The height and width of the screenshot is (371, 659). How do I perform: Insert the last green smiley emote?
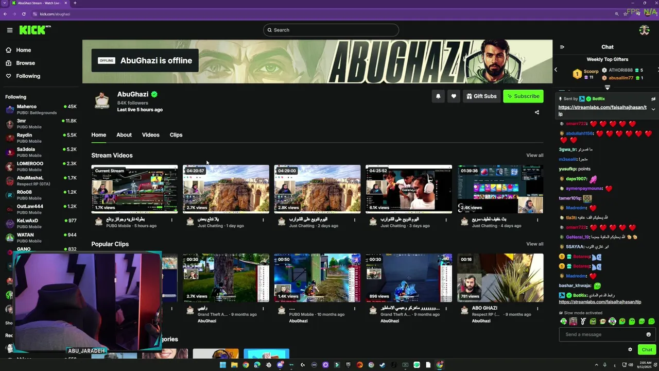click(x=651, y=322)
